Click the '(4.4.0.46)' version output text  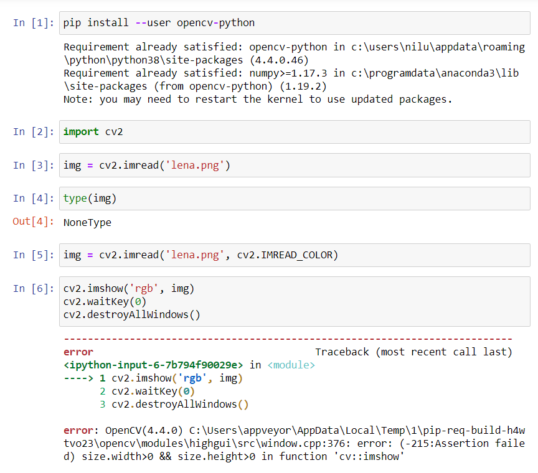tap(279, 60)
